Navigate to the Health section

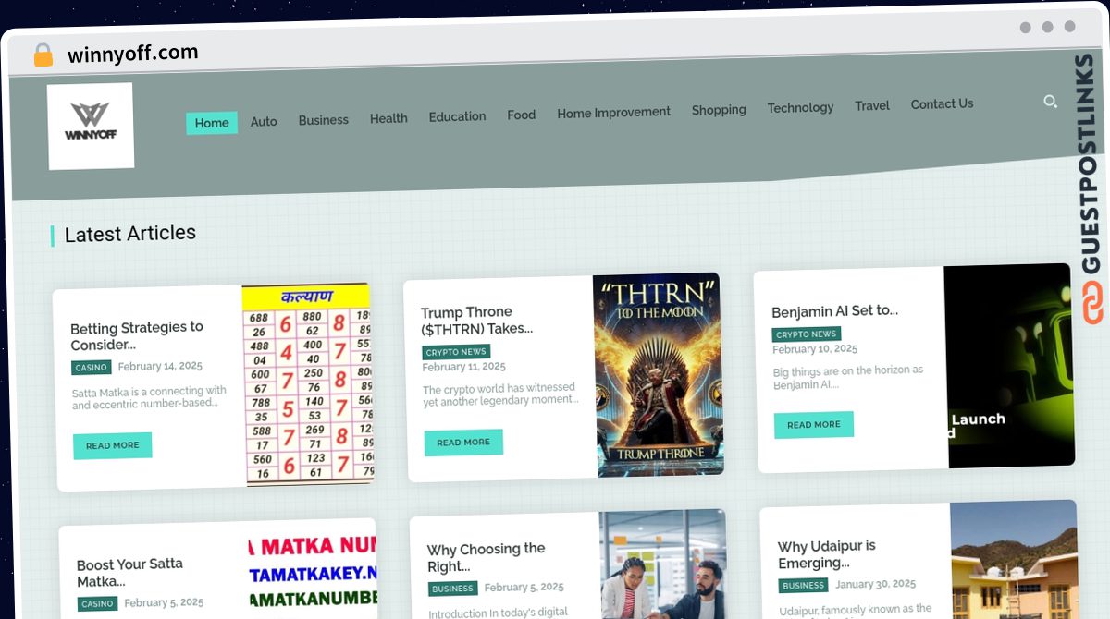point(388,118)
